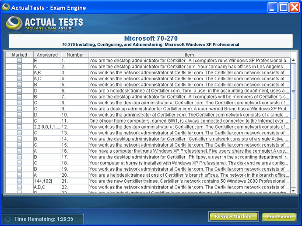Click the scrollbar down arrow
This screenshot has height=226, width=302.
pyautogui.click(x=293, y=191)
